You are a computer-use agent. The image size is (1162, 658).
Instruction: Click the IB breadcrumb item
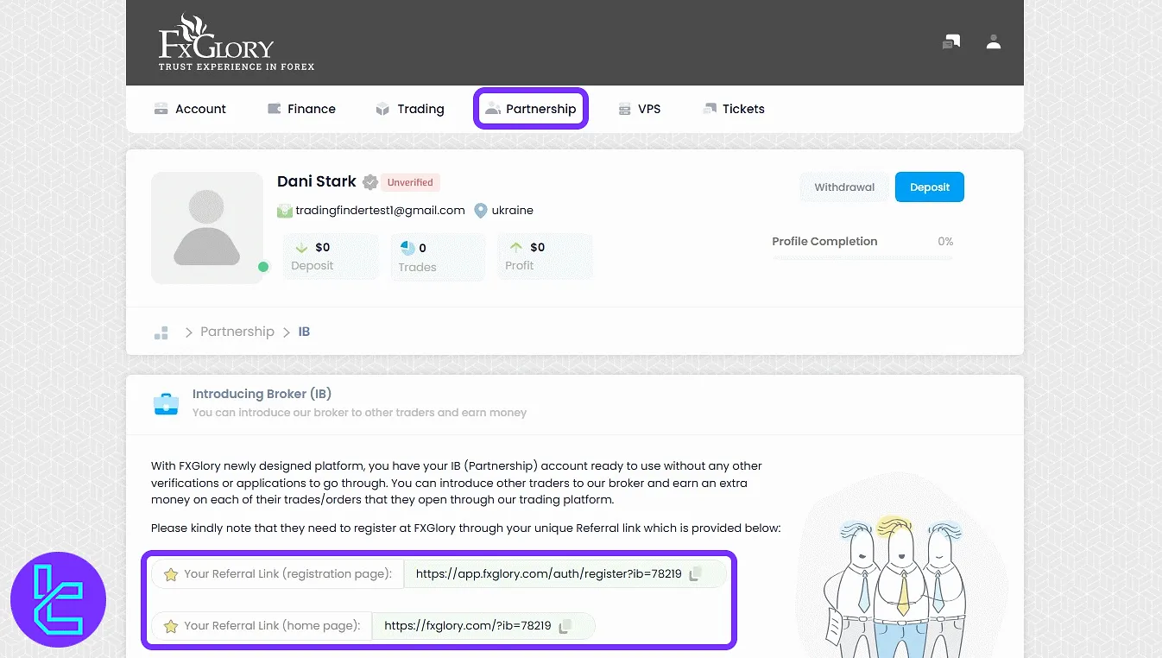[304, 332]
